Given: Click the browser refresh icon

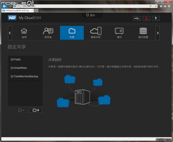Looking at the screenshot, I should 156,6.
